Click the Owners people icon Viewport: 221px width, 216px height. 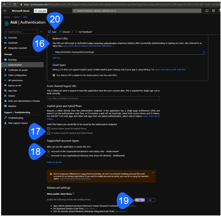coord(5,96)
